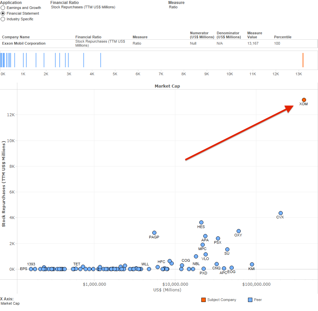The width and height of the screenshot is (318, 311).
Task: Select the OXY scatter point
Action: (239, 231)
